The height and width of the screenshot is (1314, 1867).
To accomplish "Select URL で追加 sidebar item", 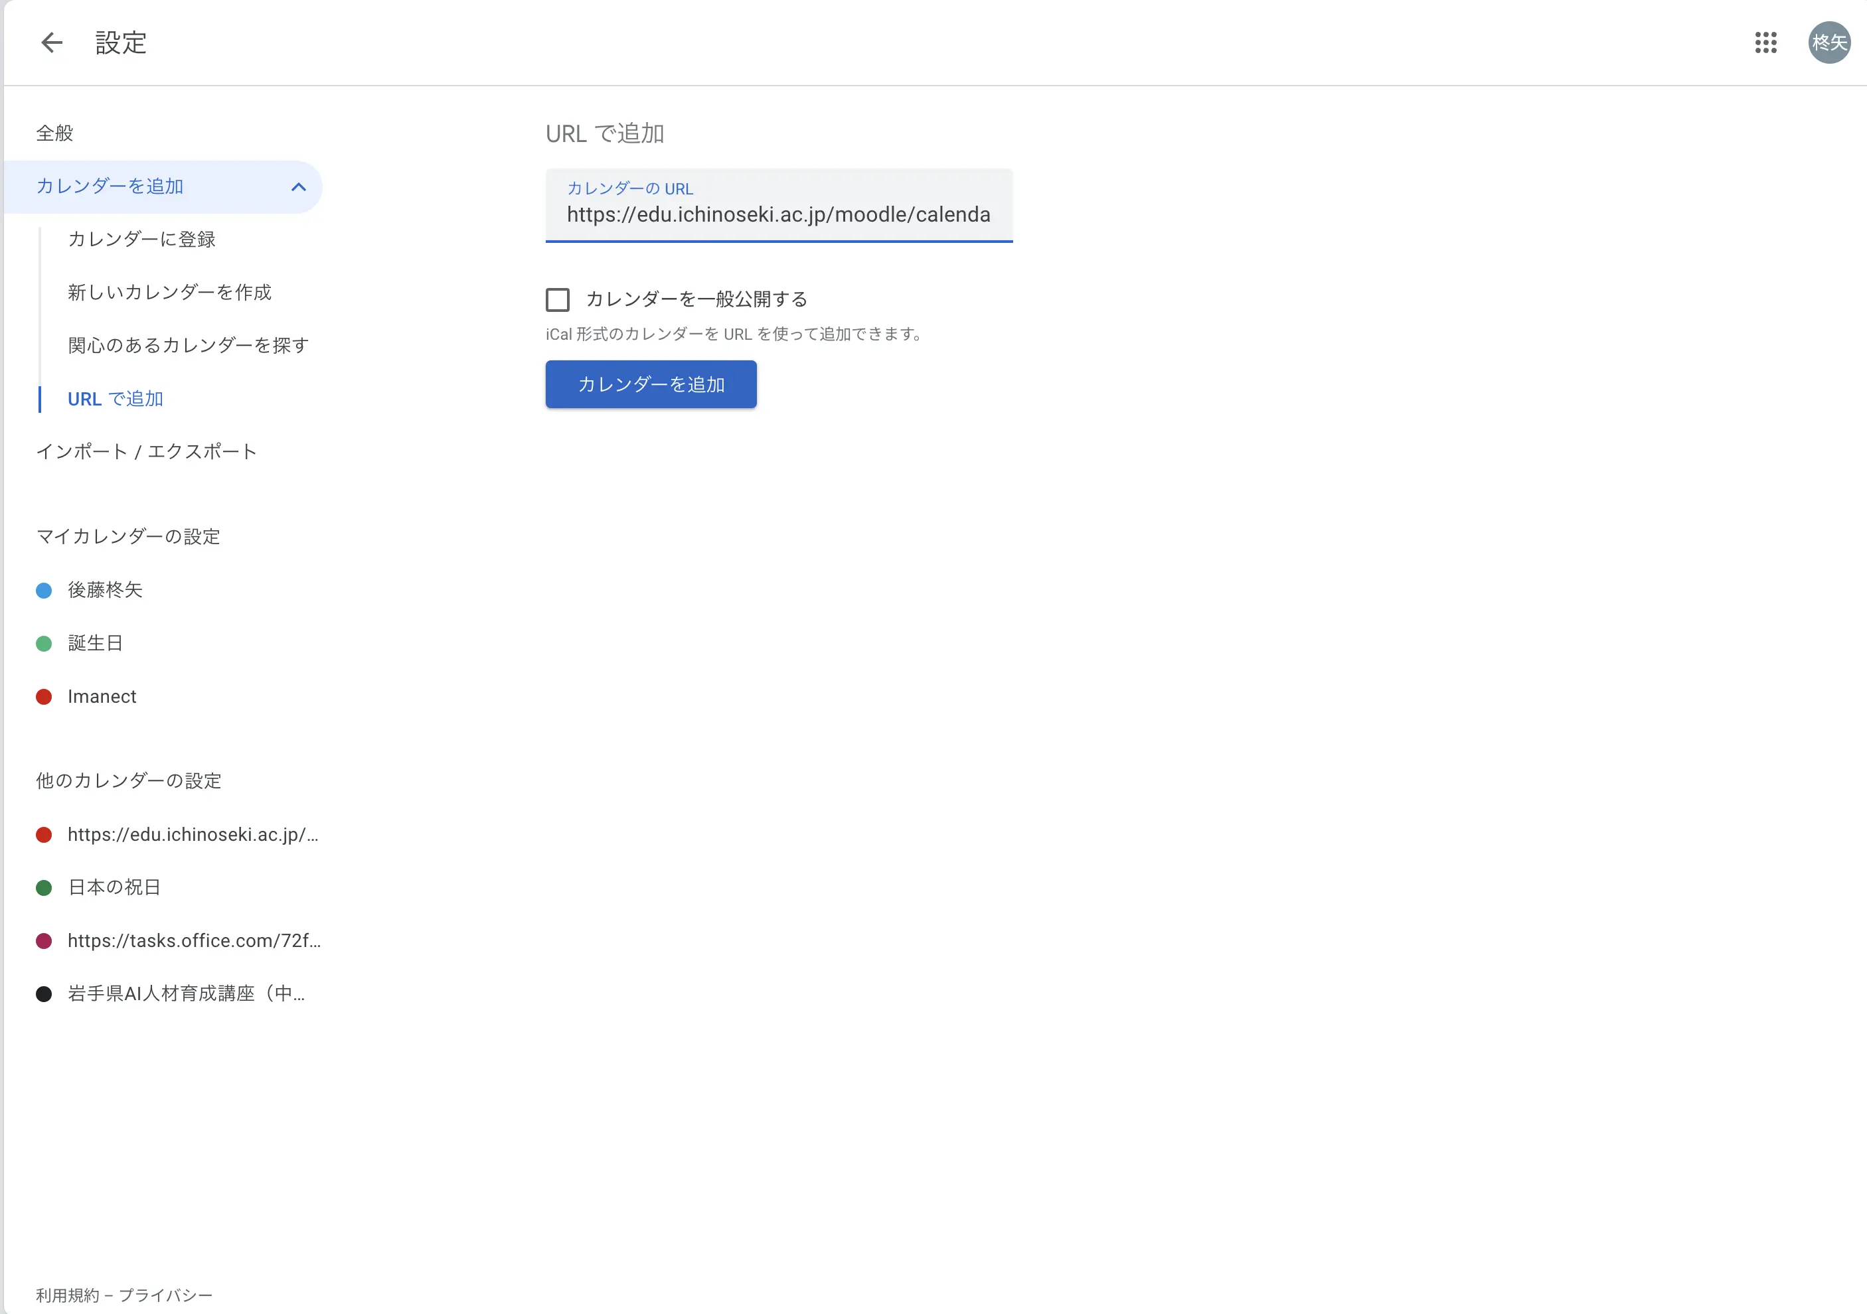I will pos(116,399).
